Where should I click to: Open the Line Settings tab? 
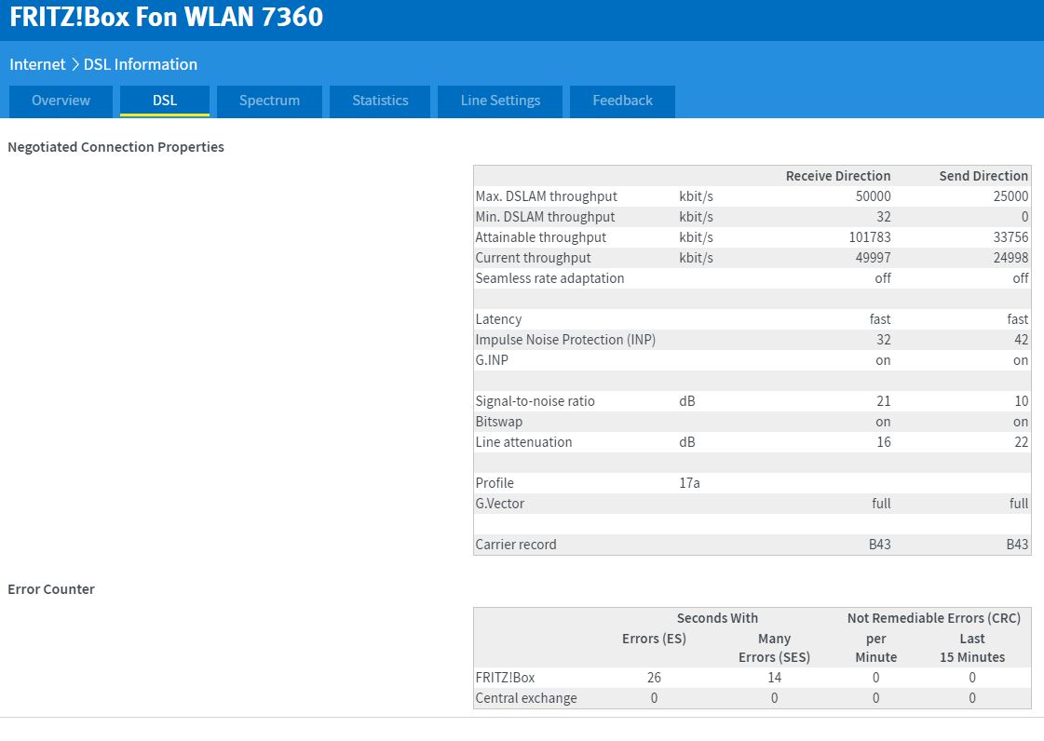click(x=500, y=101)
